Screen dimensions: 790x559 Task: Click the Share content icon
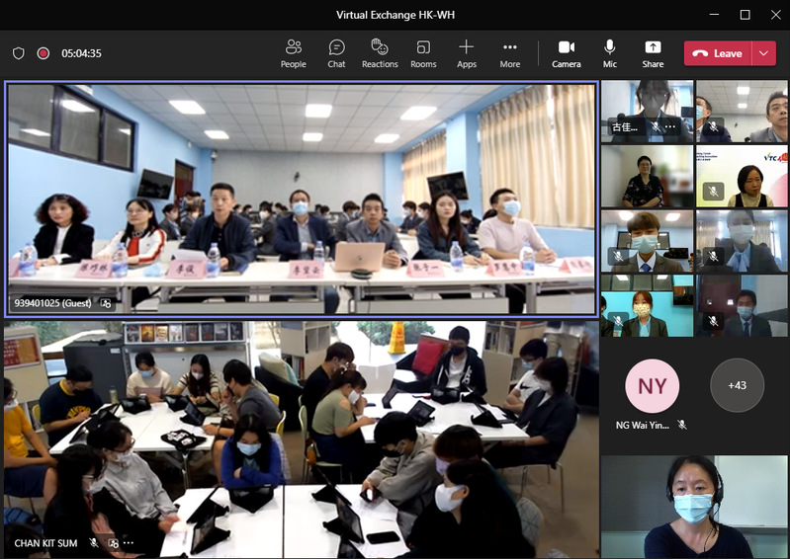(653, 53)
